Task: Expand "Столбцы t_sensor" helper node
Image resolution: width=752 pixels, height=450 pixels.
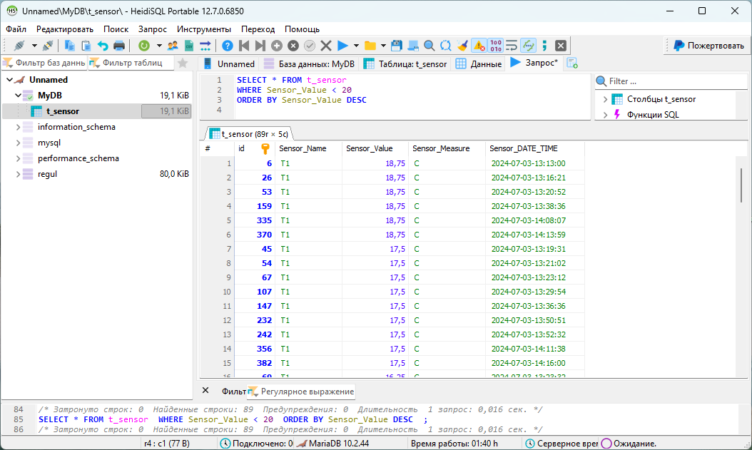Action: point(605,99)
